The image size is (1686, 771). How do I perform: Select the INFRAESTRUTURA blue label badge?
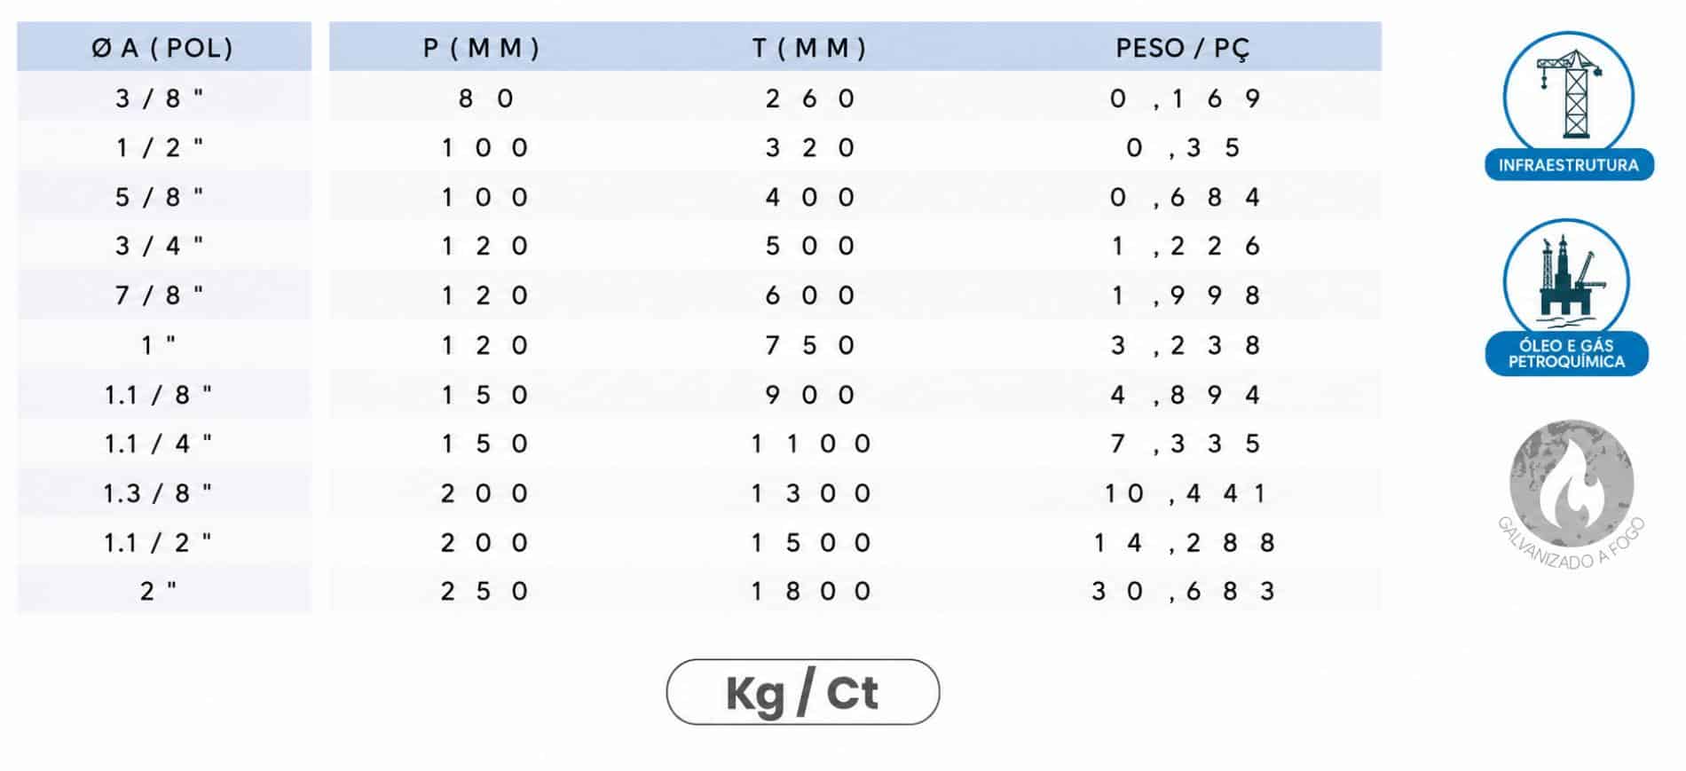tap(1569, 165)
